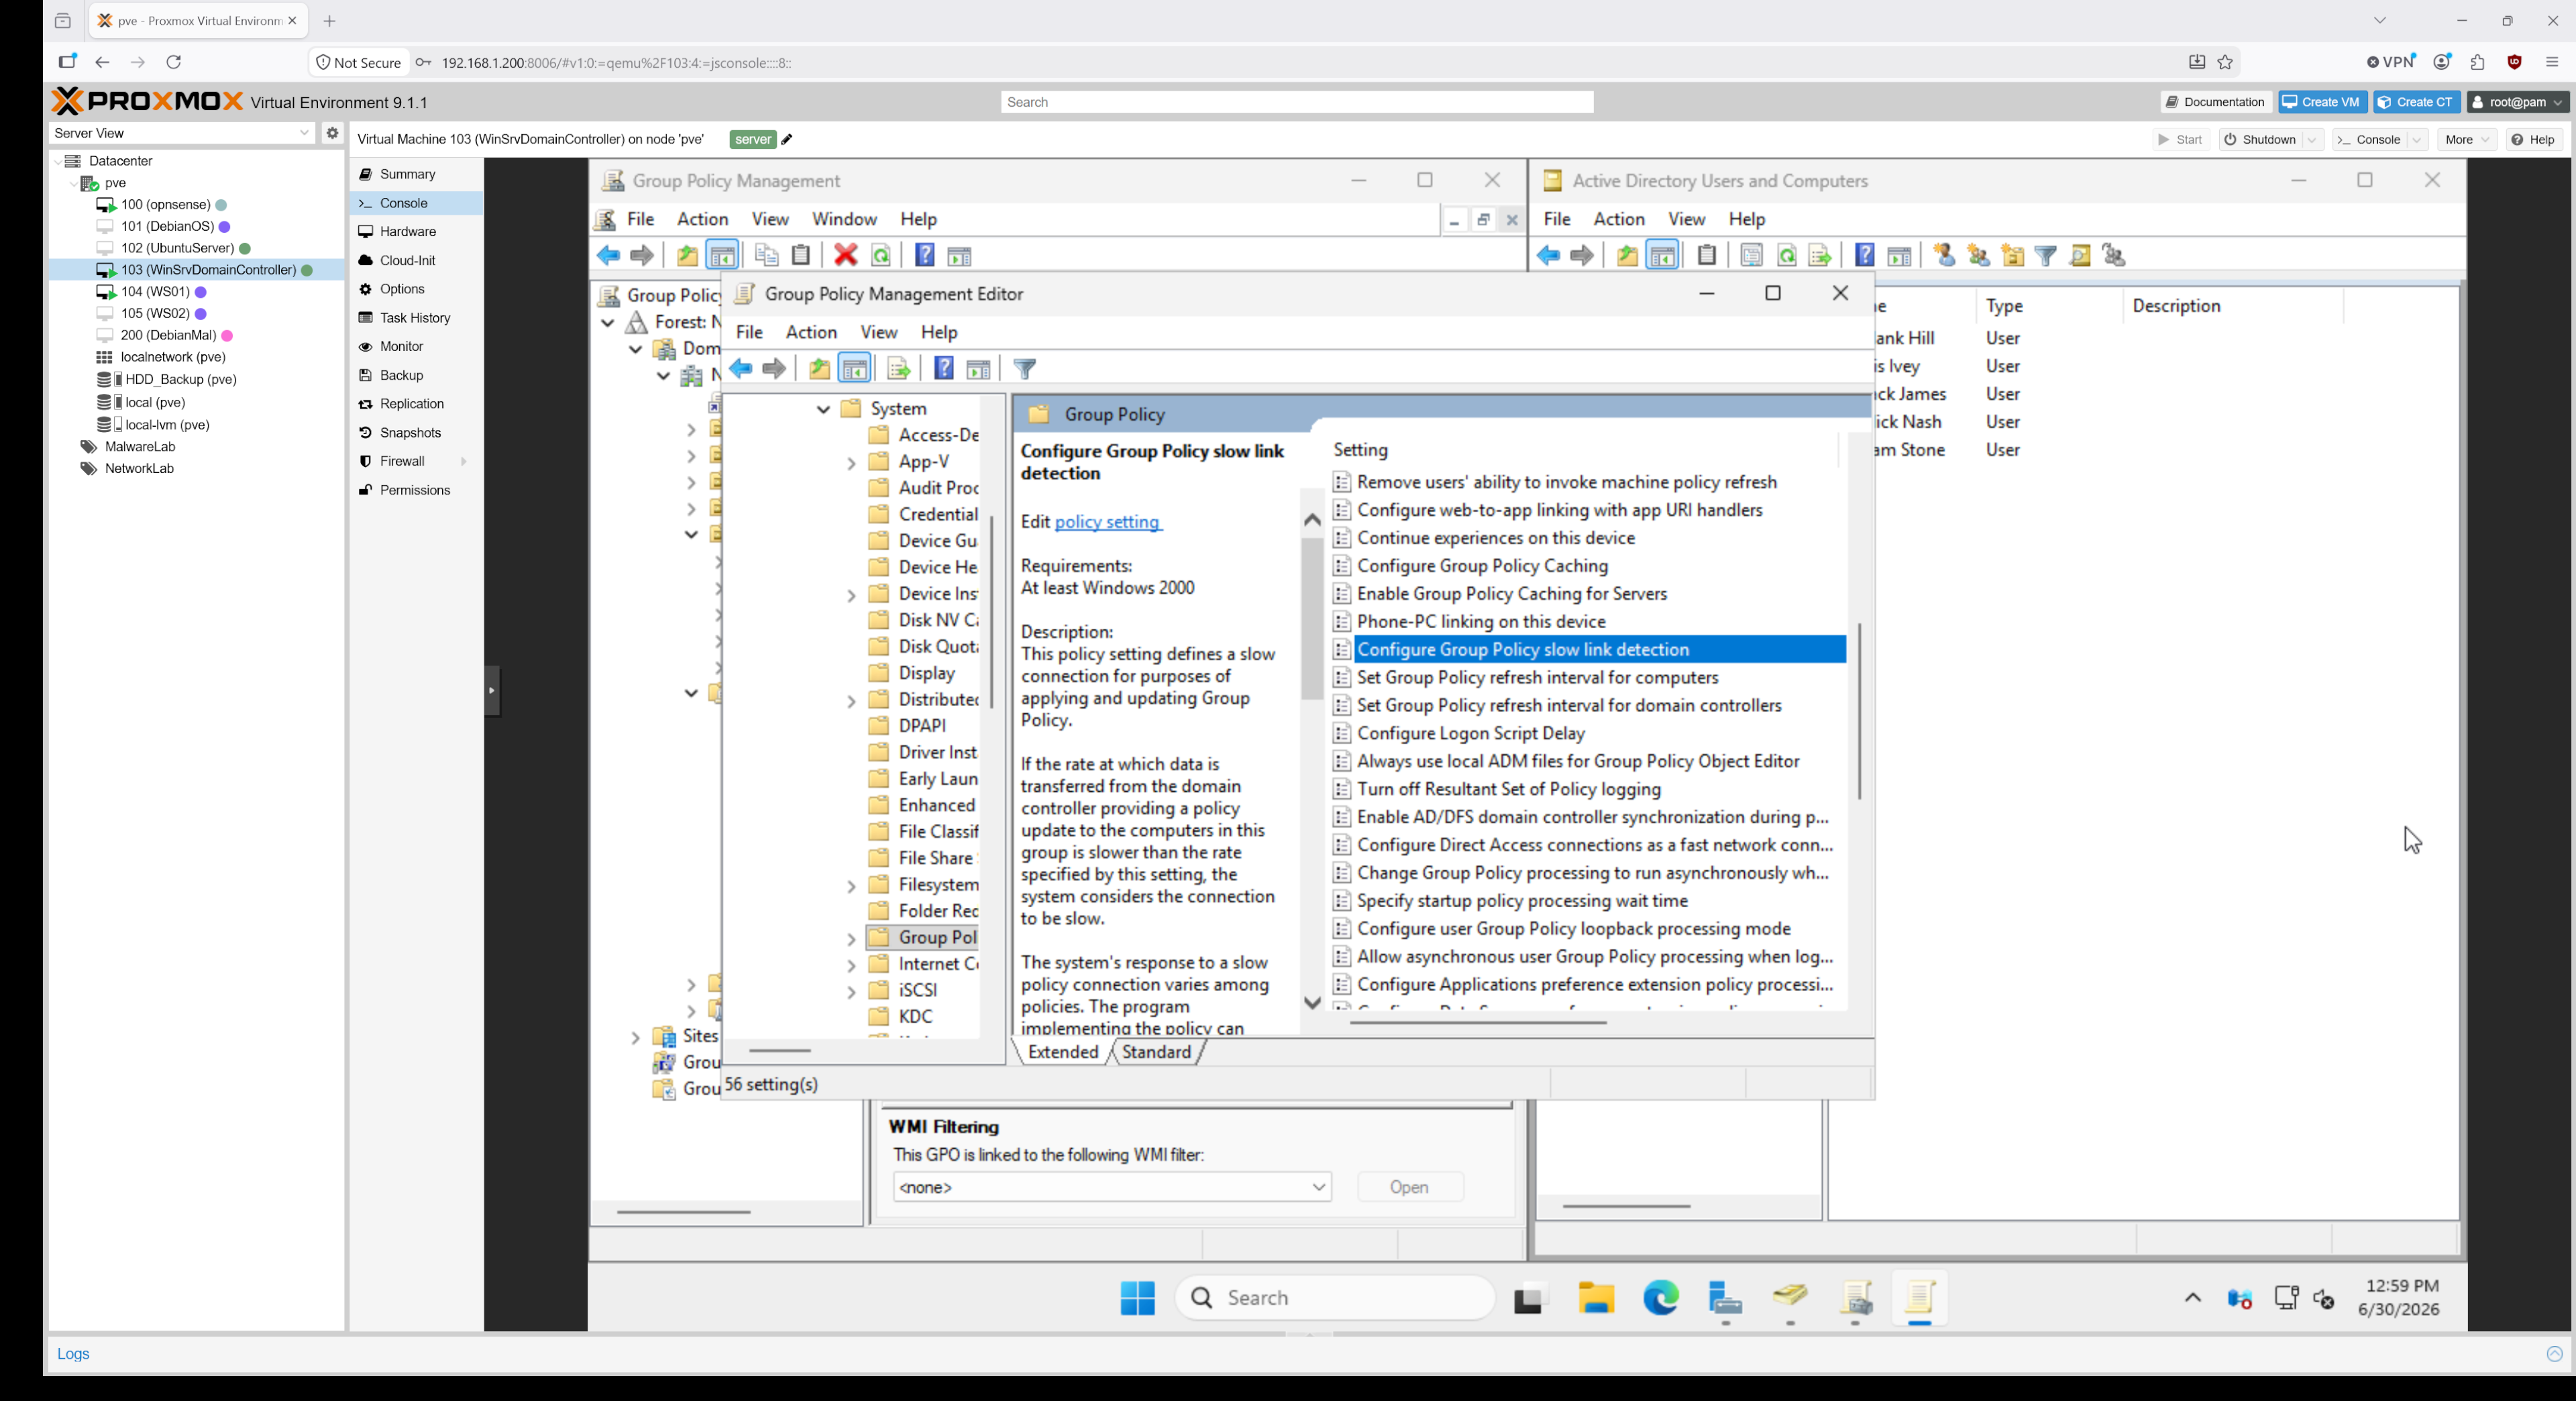The width and height of the screenshot is (2576, 1401).
Task: Open Microsoft Edge from the Windows taskbar
Action: pos(1661,1298)
